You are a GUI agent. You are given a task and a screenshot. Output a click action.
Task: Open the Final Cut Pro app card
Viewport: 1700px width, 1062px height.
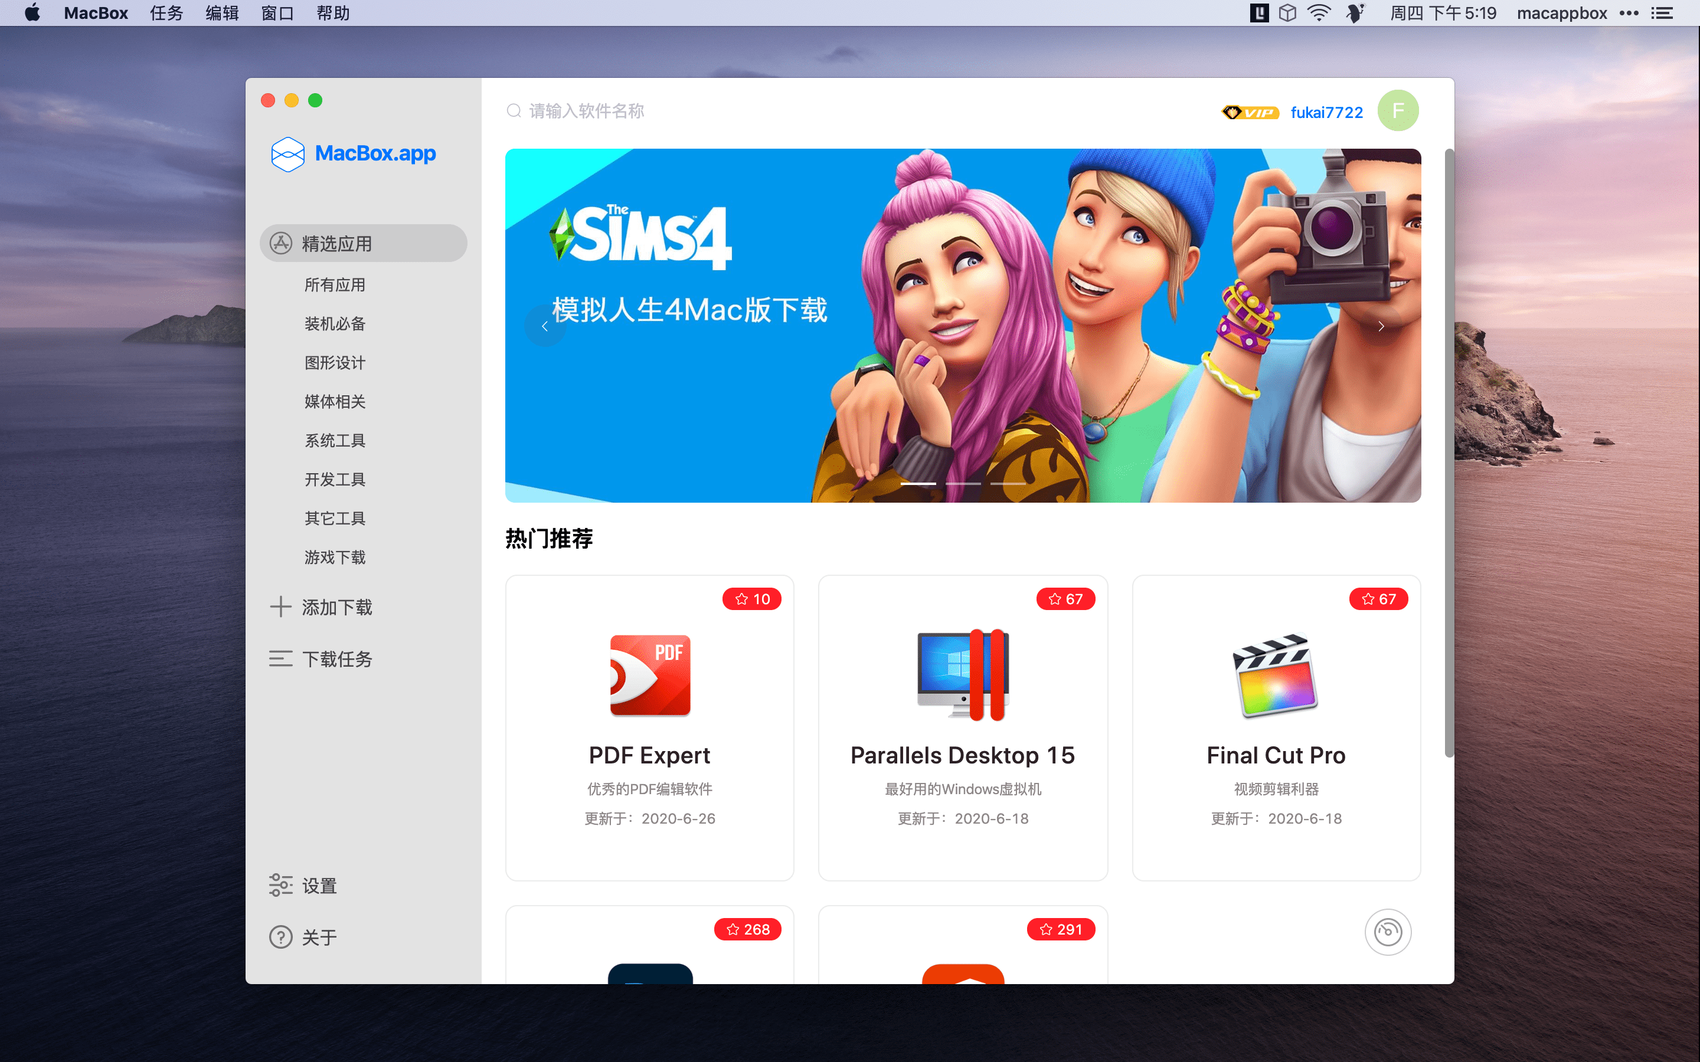[x=1276, y=727]
